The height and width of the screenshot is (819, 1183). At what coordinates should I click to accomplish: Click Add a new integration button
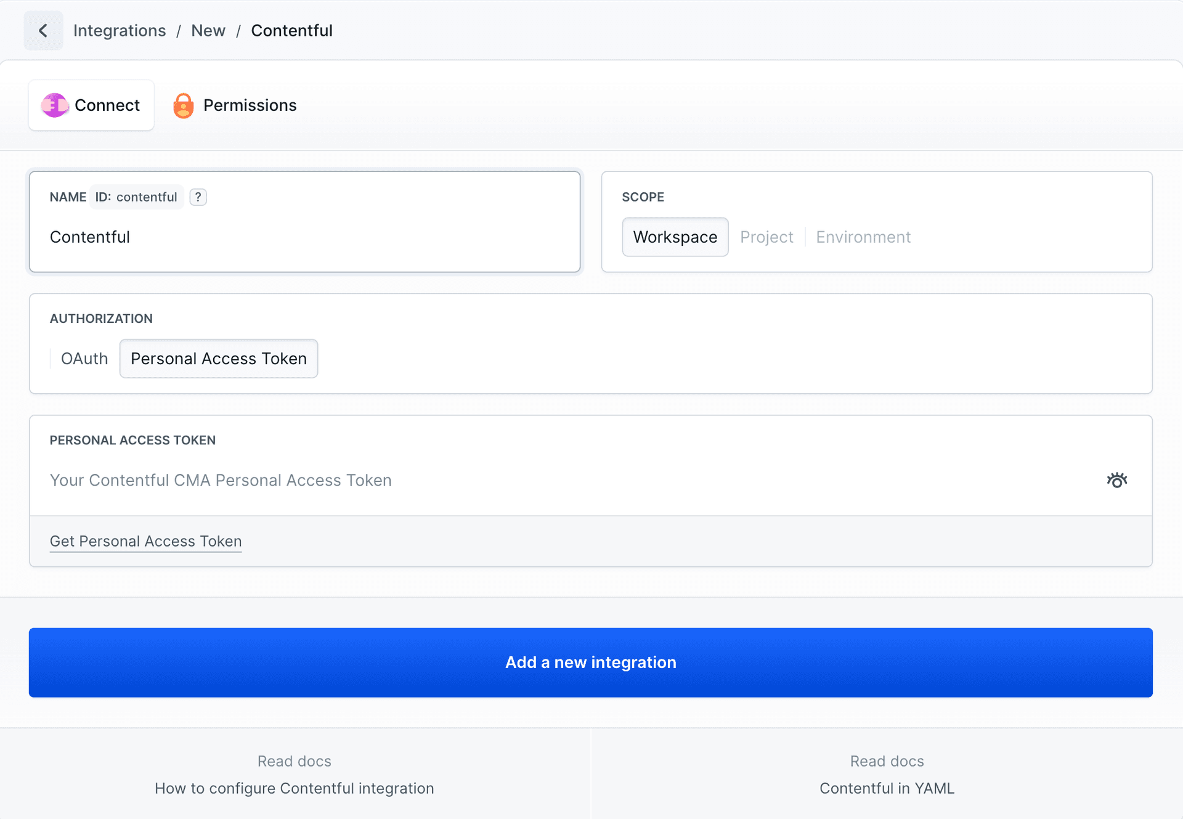pos(591,662)
